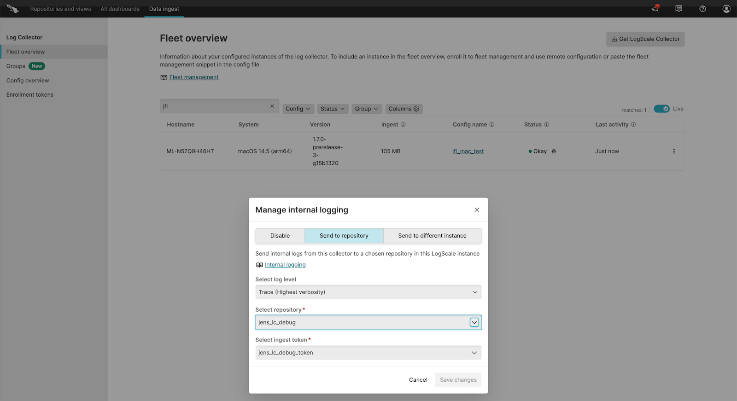Click the Get LogScale Collector button
This screenshot has height=401, width=737.
pos(645,39)
